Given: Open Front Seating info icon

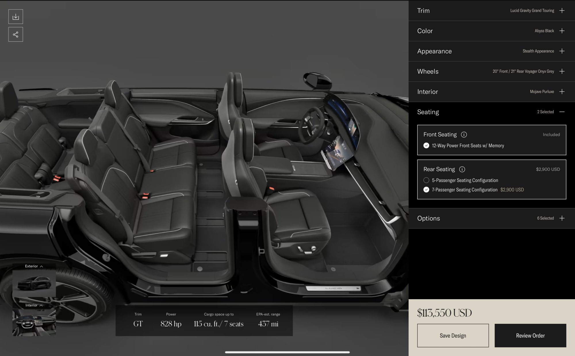Looking at the screenshot, I should pyautogui.click(x=464, y=134).
